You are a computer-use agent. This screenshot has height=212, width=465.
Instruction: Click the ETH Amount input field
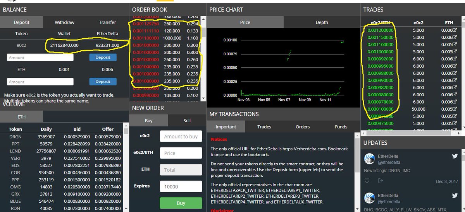point(40,82)
